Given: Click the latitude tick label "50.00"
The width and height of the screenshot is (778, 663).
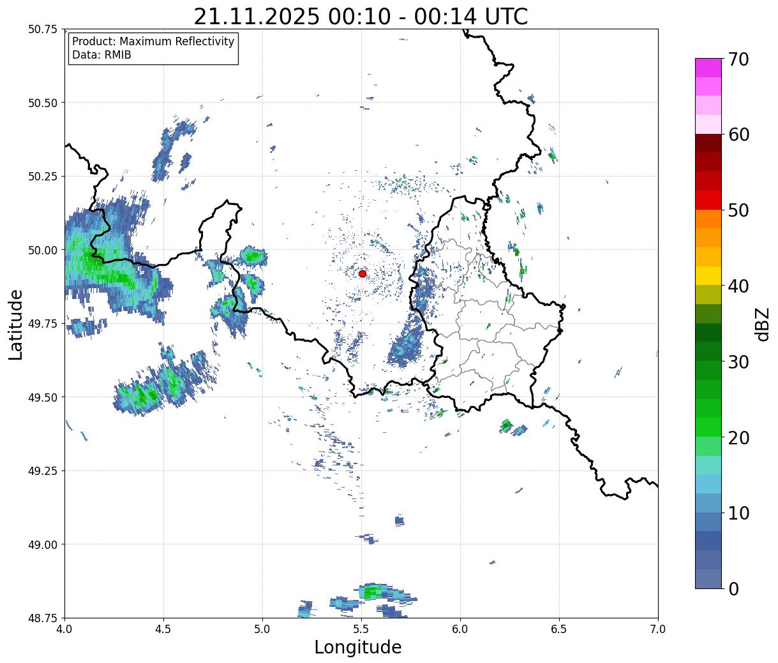Looking at the screenshot, I should point(43,250).
